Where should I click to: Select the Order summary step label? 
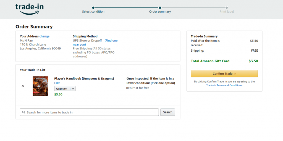[160, 12]
